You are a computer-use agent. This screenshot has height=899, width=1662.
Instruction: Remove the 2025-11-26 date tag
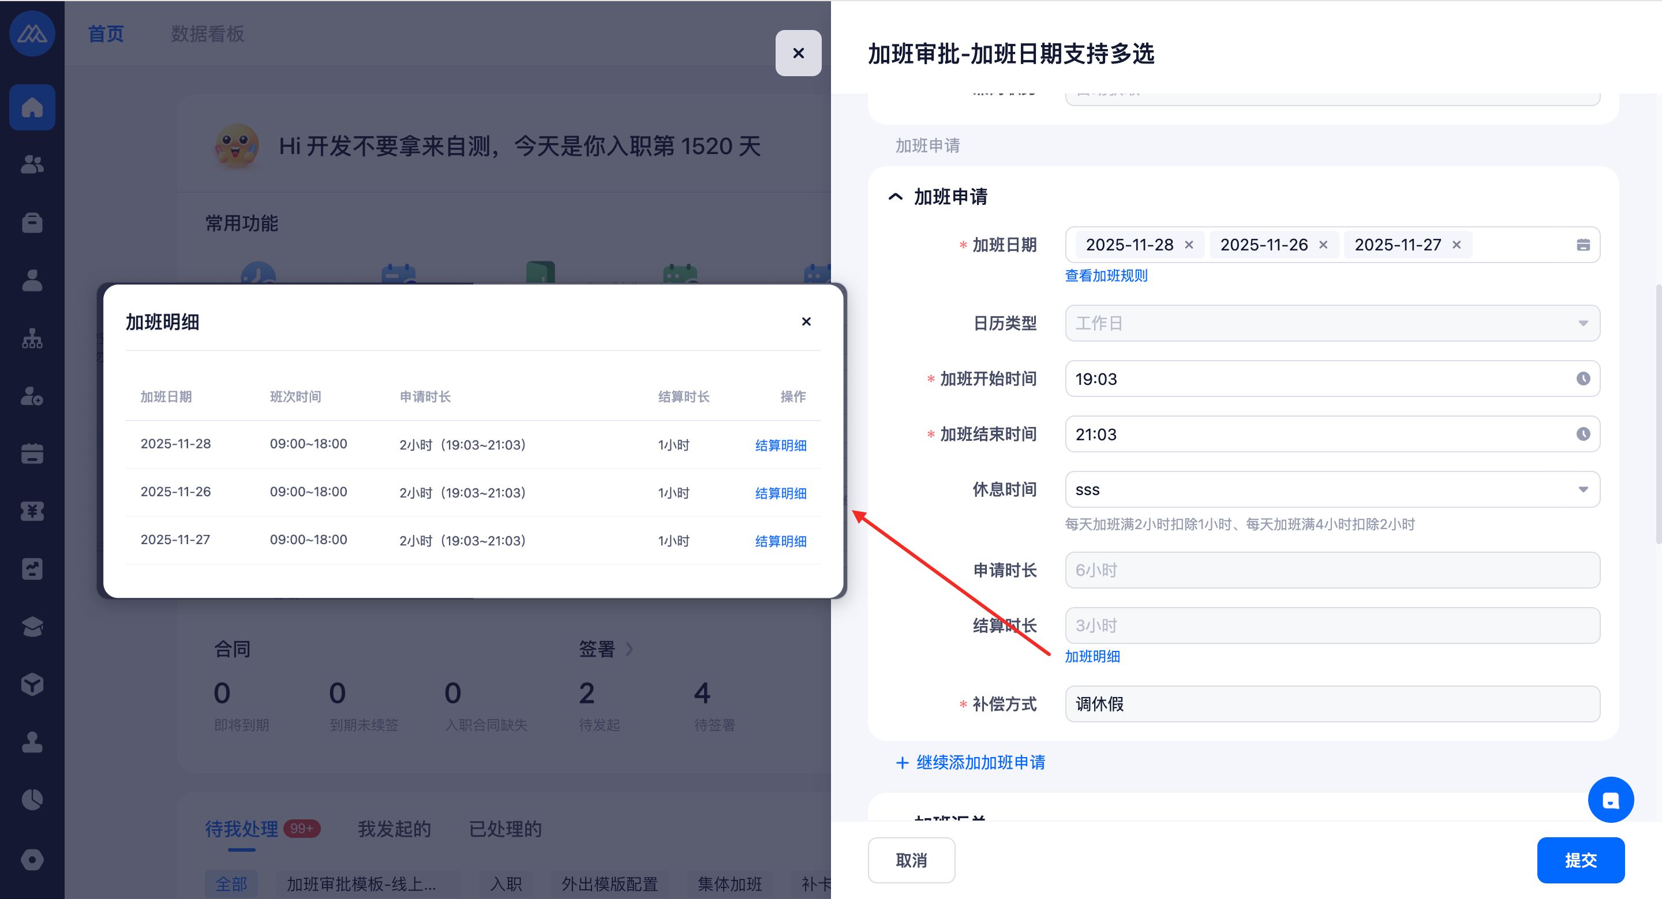tap(1323, 245)
